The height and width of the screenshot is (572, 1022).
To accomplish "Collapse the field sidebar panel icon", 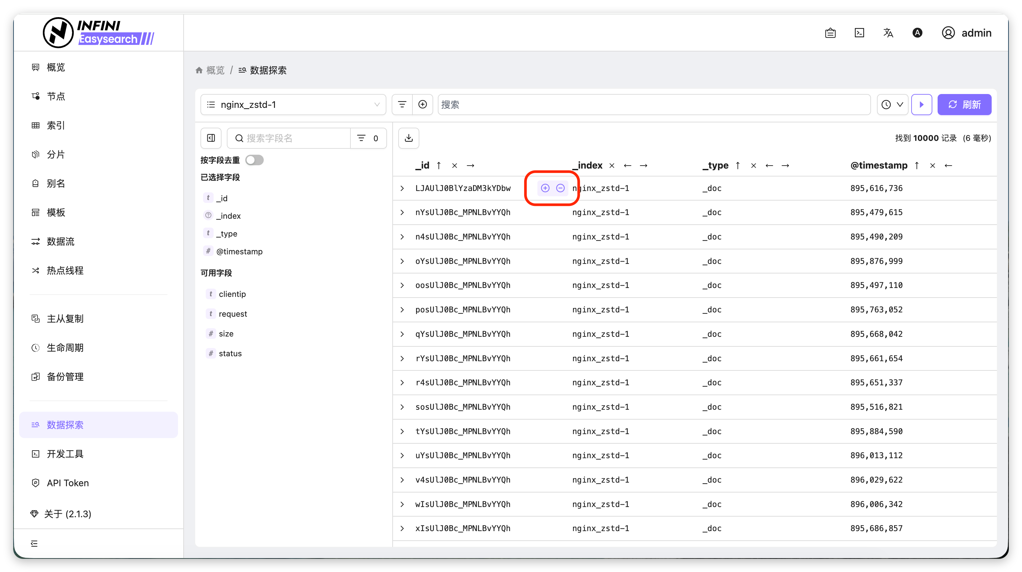I will tap(211, 138).
